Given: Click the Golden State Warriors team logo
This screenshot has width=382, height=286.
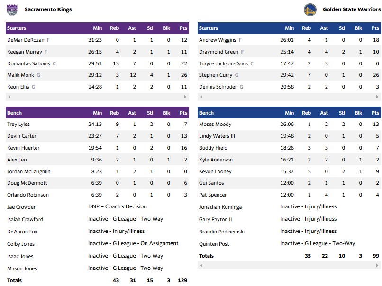Looking at the screenshot, I should [x=310, y=9].
